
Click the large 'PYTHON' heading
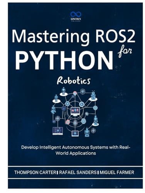[x=64, y=61]
